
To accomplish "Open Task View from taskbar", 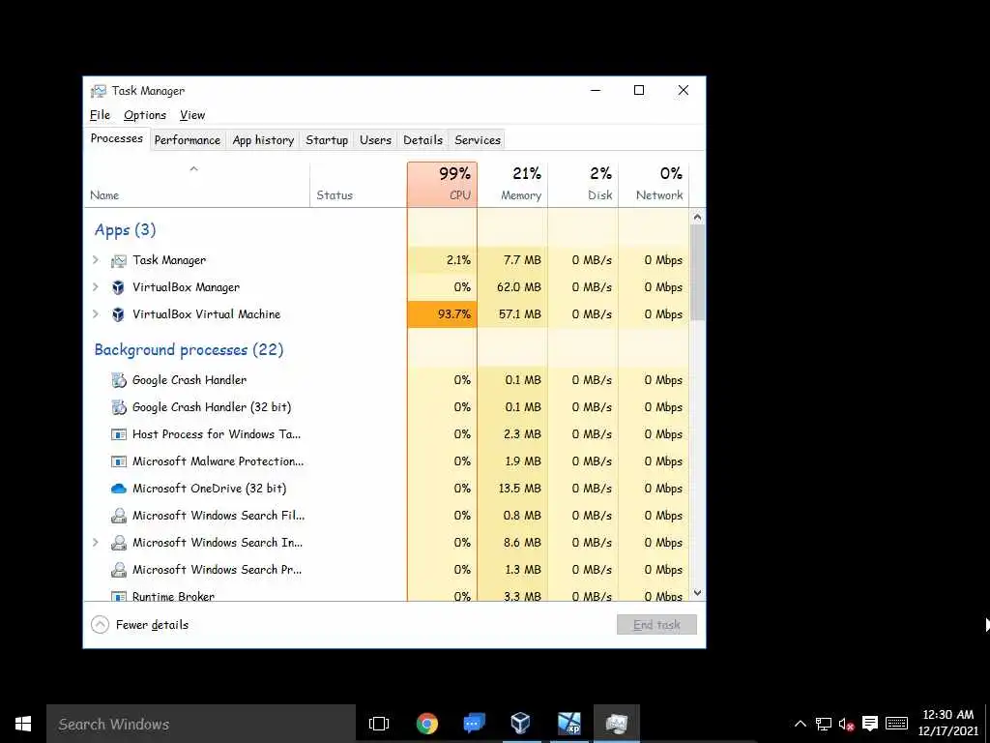I will coord(379,724).
